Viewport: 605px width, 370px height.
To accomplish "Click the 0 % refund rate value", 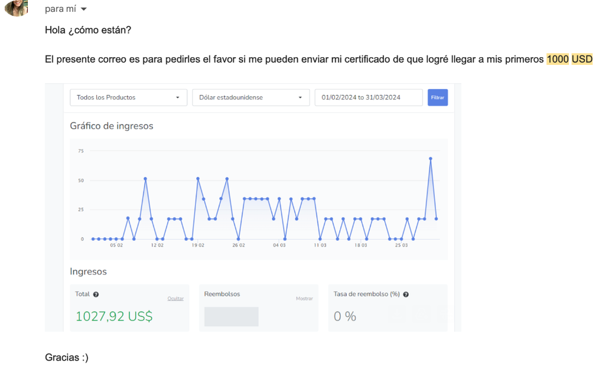I will 345,316.
